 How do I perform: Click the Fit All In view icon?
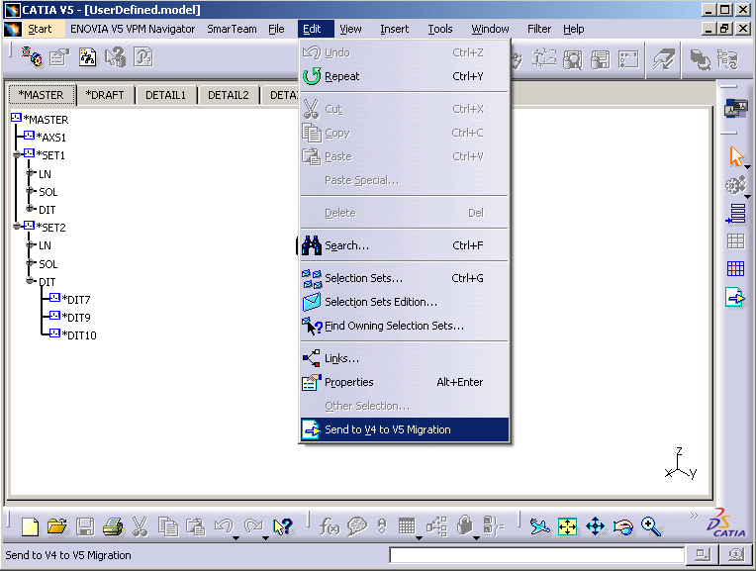[567, 526]
